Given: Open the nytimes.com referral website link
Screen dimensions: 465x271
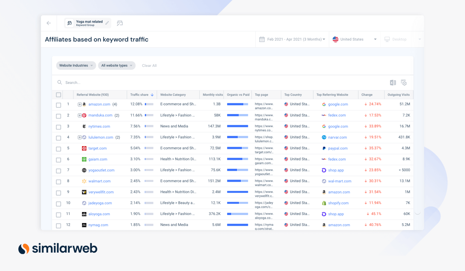Looking at the screenshot, I should click(99, 126).
